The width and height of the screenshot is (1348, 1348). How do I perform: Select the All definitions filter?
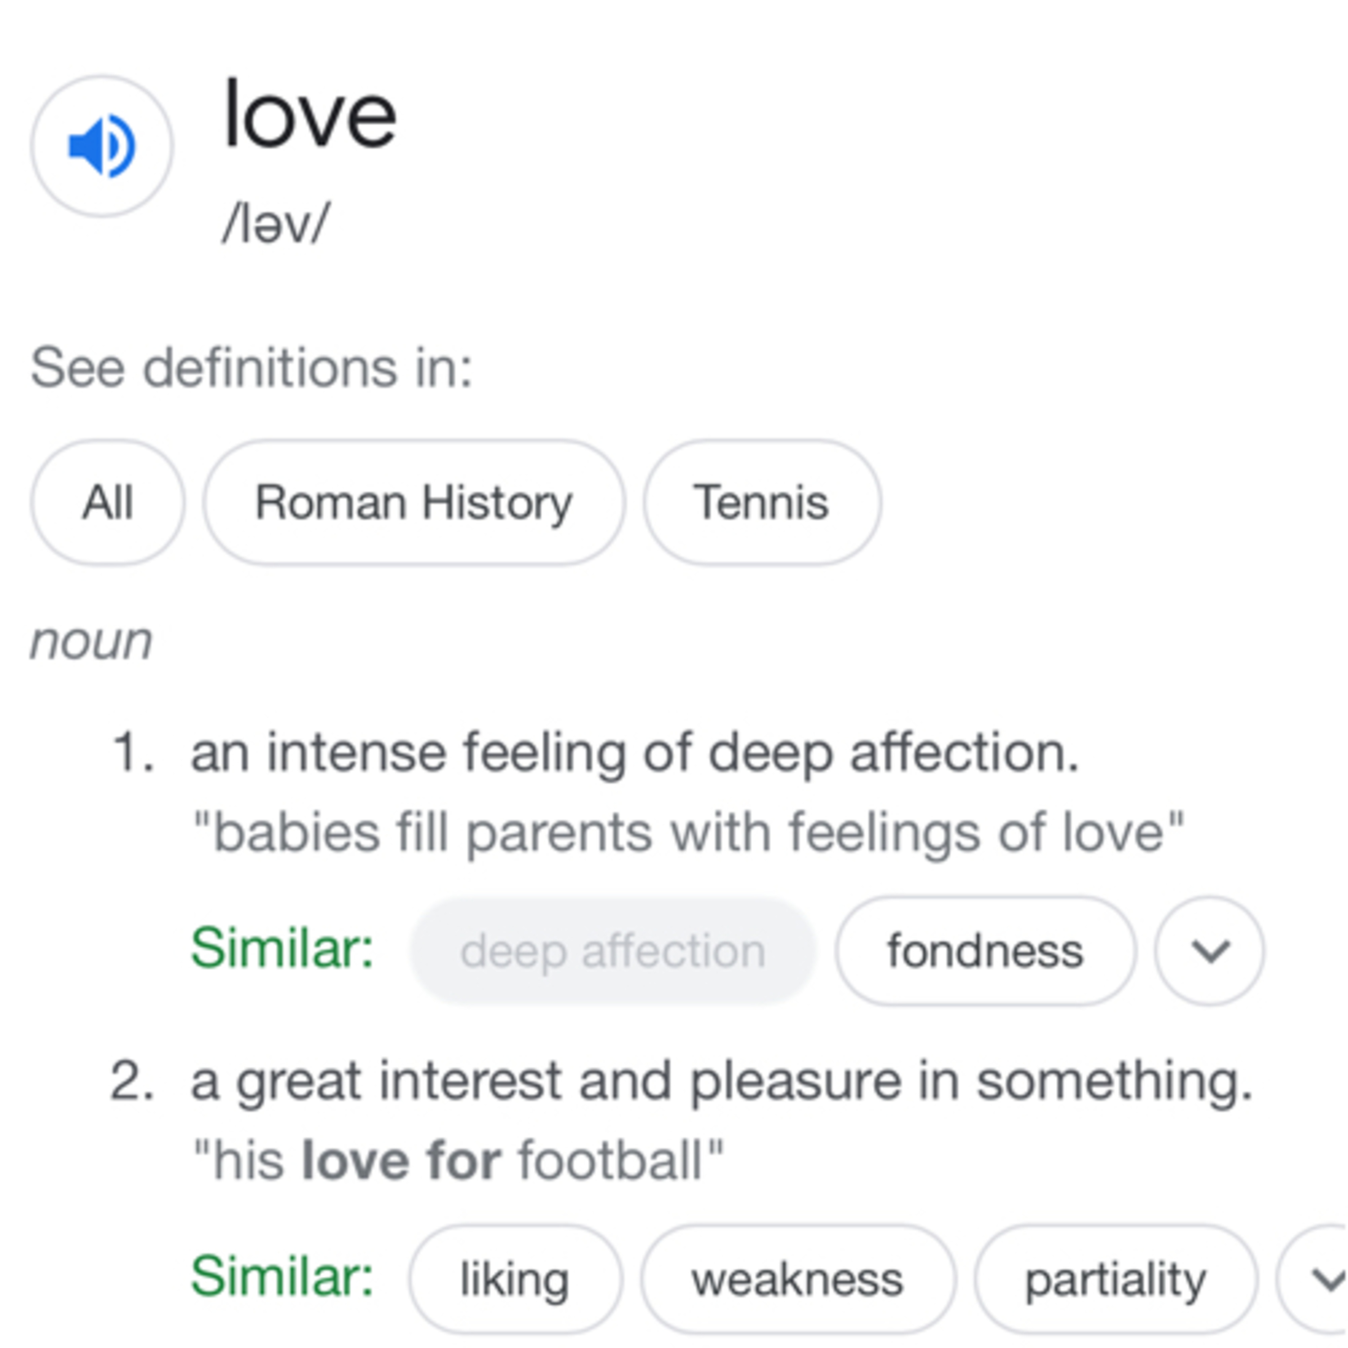click(x=107, y=502)
